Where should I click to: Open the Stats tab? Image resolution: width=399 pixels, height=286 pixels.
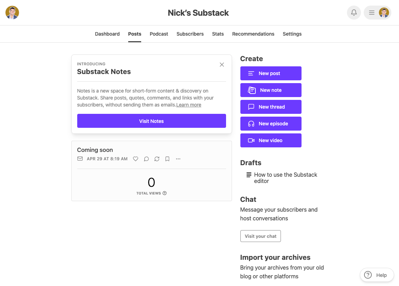tap(218, 34)
